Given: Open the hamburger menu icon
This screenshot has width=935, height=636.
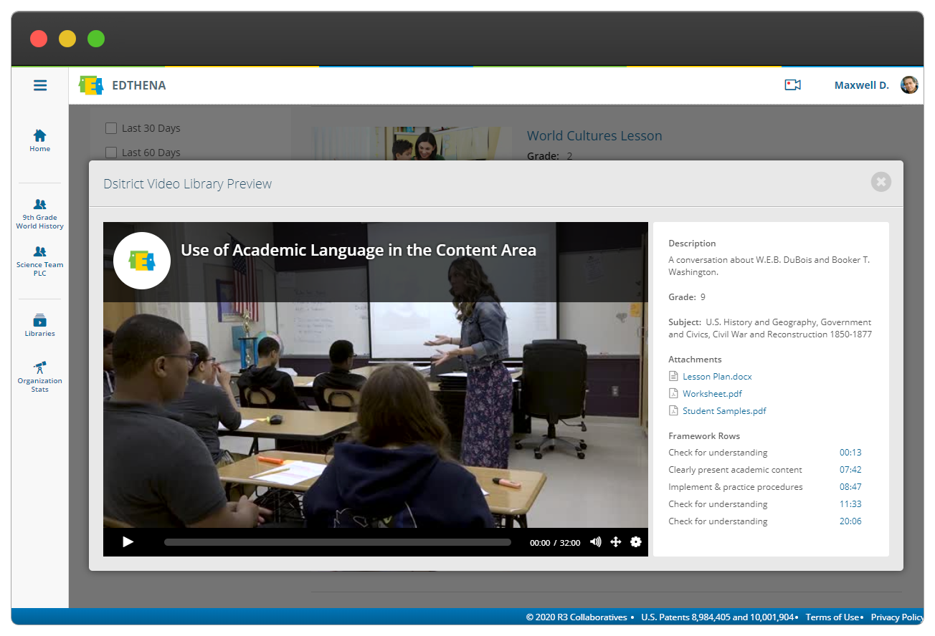Looking at the screenshot, I should tap(40, 85).
